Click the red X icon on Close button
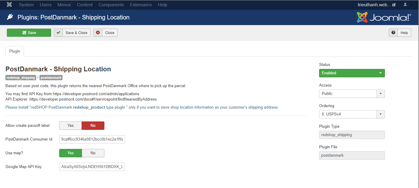Image resolution: width=419 pixels, height=188 pixels. [98, 33]
